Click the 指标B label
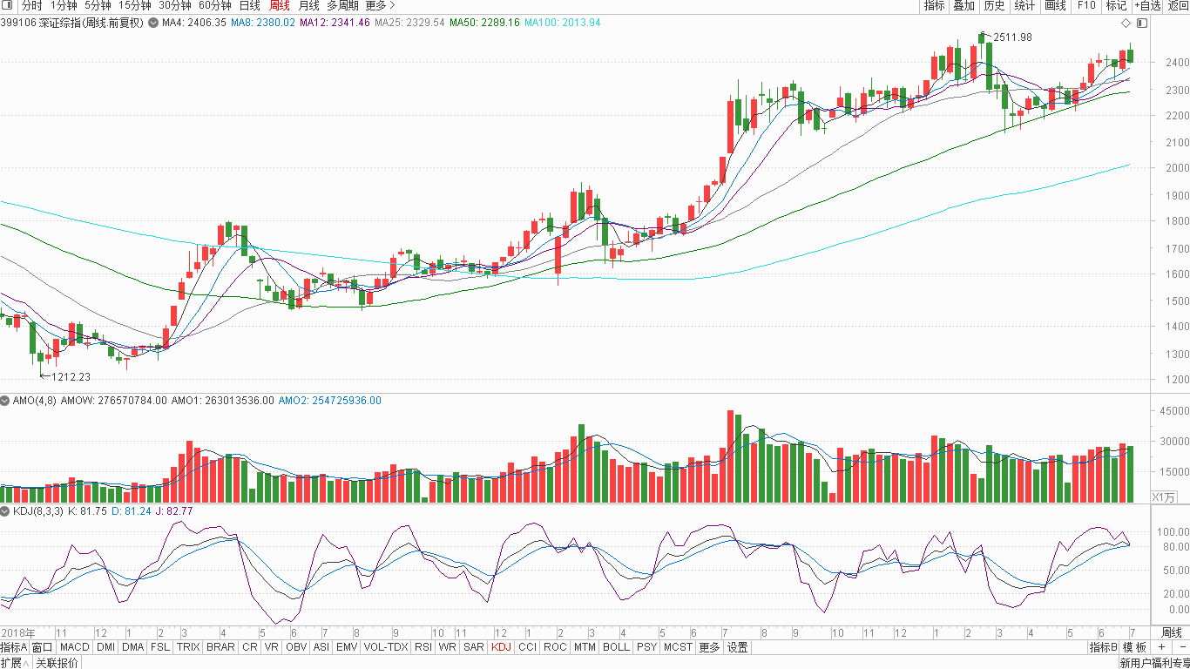 tap(1103, 647)
